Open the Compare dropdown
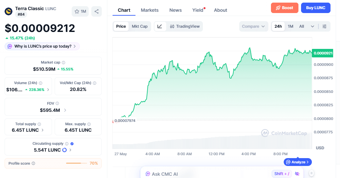This screenshot has width=340, height=178. 254,26
